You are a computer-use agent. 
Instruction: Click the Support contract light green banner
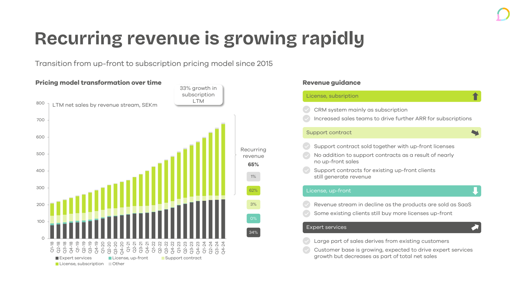pyautogui.click(x=392, y=133)
